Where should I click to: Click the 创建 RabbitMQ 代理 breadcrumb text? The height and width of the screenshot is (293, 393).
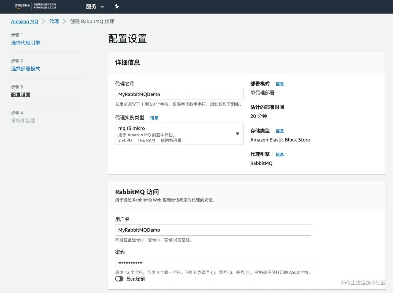coord(92,21)
